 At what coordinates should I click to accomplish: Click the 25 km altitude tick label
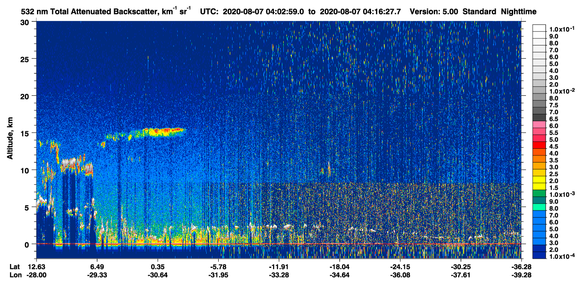(x=25, y=59)
